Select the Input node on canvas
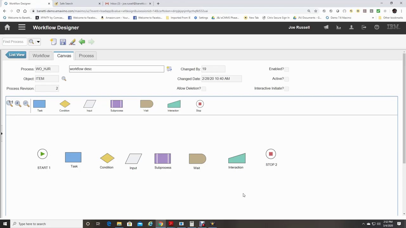The width and height of the screenshot is (406, 228). 134,159
